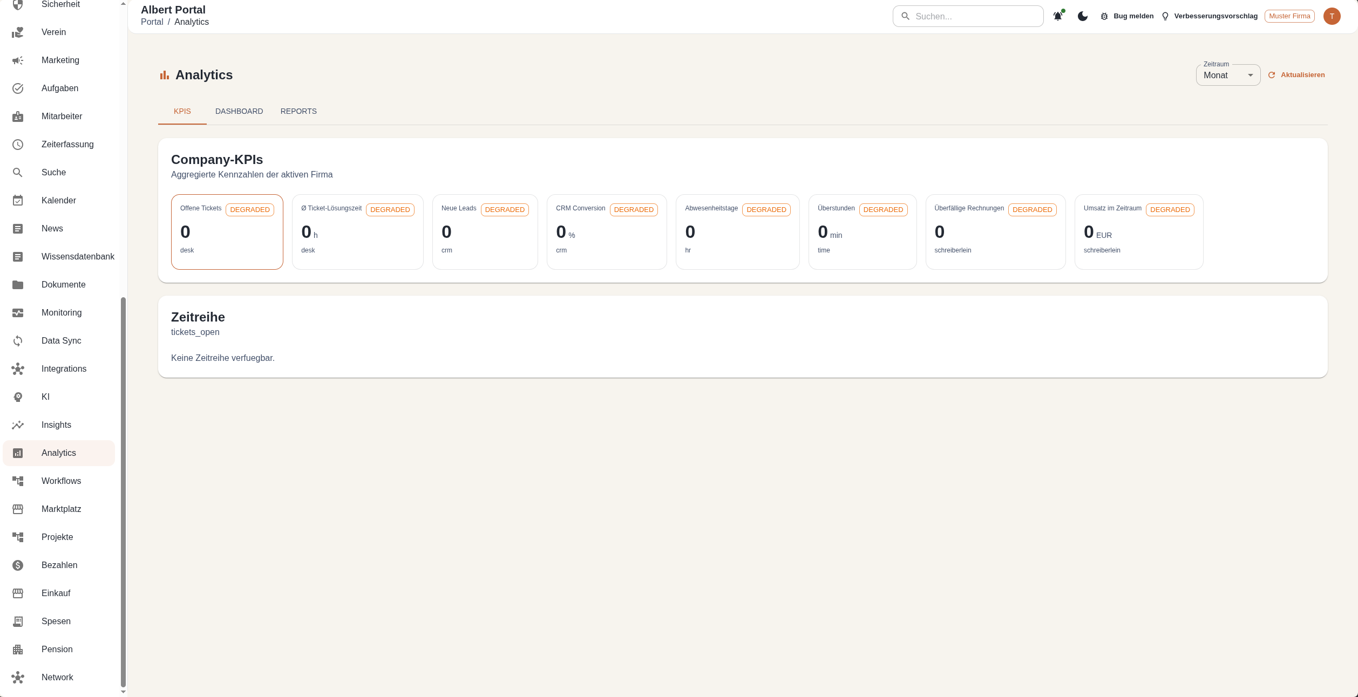Click the News article icon

click(18, 229)
